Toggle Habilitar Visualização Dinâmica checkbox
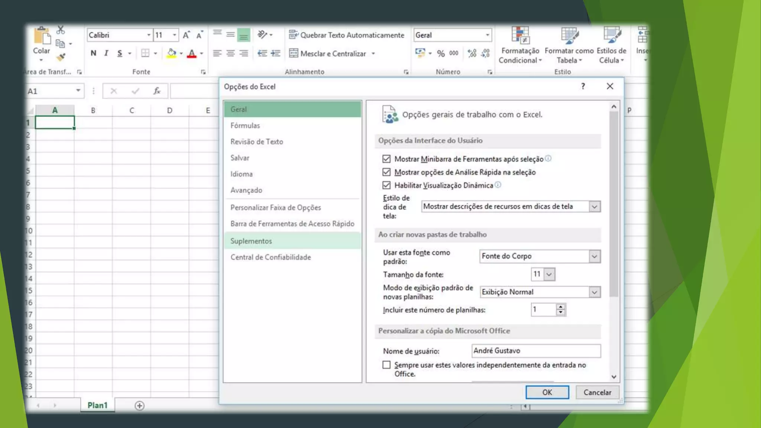This screenshot has width=761, height=428. tap(386, 185)
